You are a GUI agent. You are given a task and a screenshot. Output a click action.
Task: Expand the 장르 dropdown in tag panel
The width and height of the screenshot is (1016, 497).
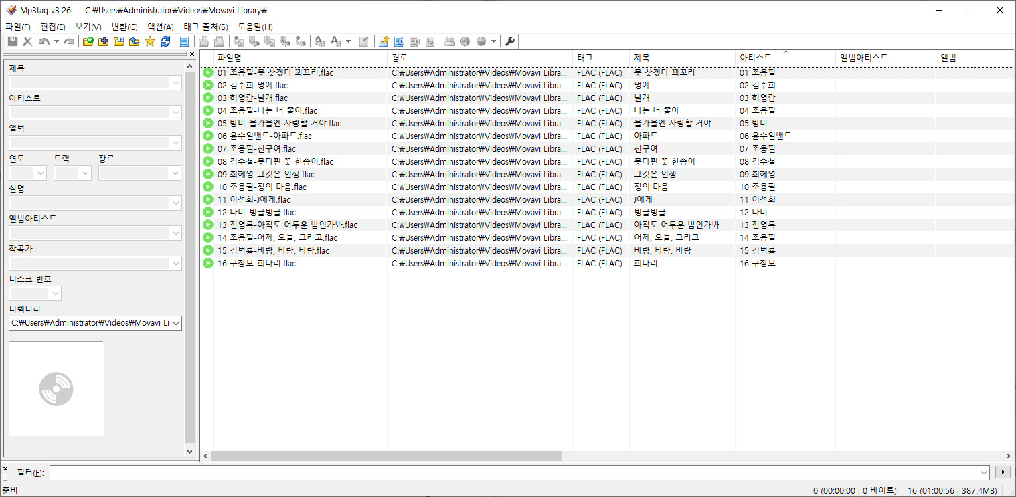[176, 173]
